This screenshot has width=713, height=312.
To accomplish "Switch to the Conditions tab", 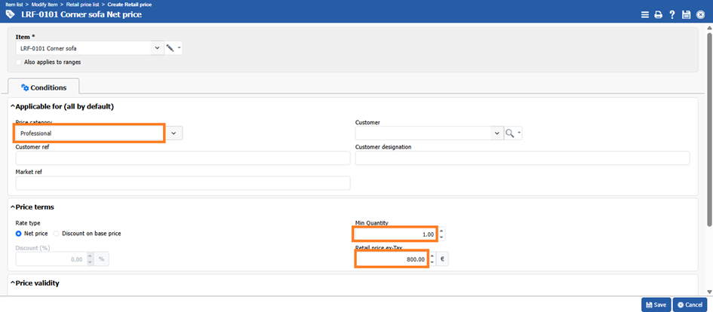I will tap(44, 87).
